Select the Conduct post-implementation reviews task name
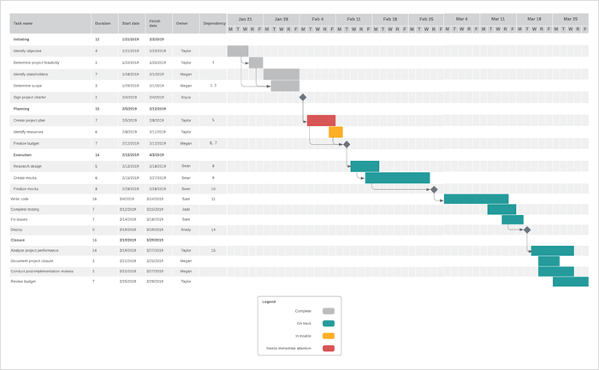This screenshot has height=370, width=599. click(42, 271)
